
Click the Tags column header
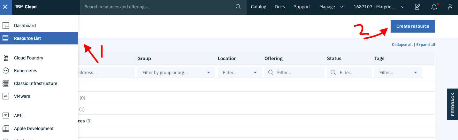[x=379, y=58]
